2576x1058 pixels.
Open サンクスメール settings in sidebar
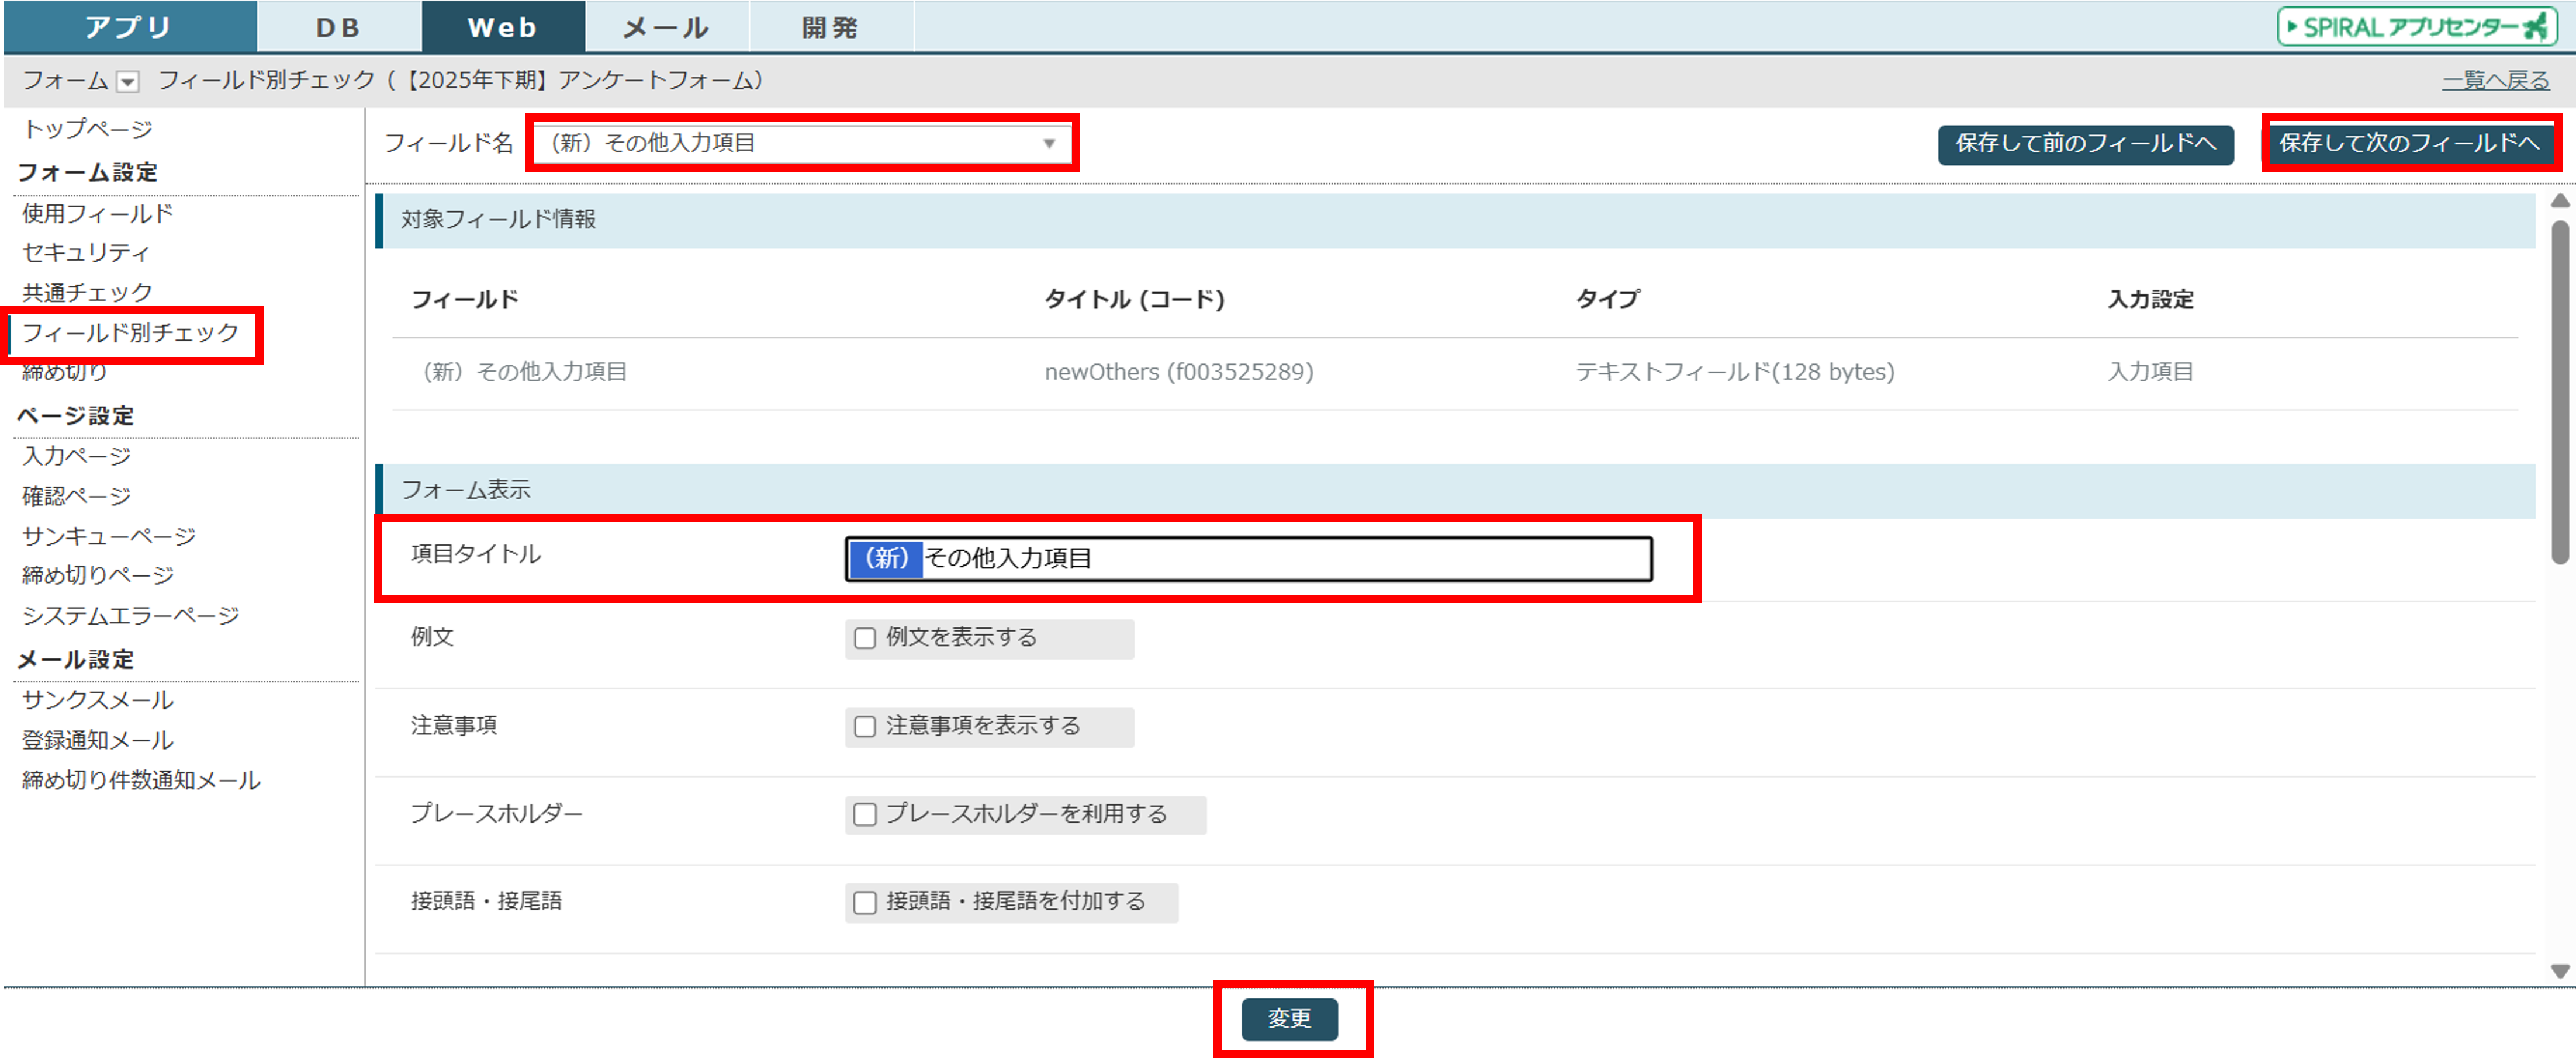point(98,700)
